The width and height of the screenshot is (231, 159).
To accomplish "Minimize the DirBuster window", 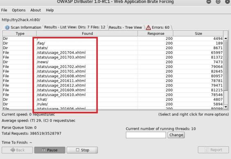I will pos(209,2).
